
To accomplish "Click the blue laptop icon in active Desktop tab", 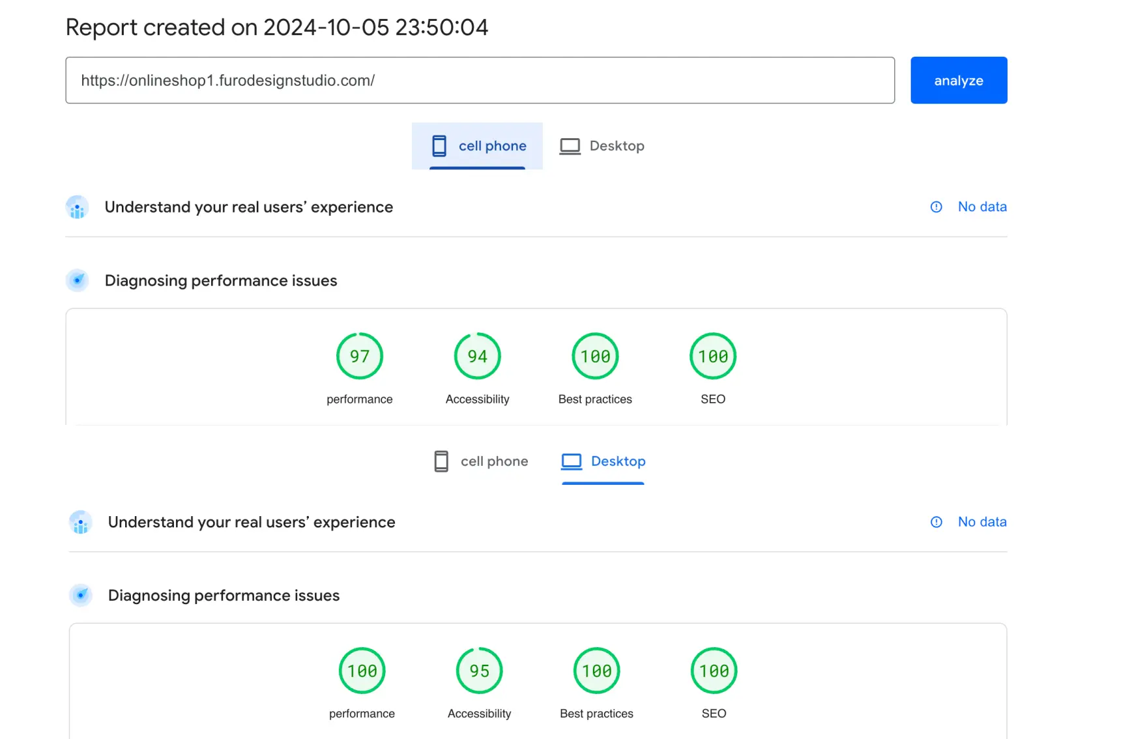I will [x=572, y=461].
